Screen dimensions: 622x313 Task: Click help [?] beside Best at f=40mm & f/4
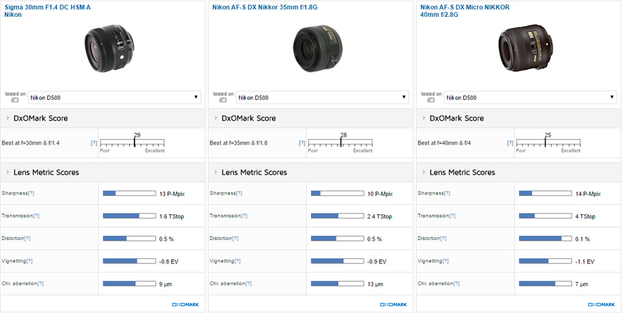point(510,143)
